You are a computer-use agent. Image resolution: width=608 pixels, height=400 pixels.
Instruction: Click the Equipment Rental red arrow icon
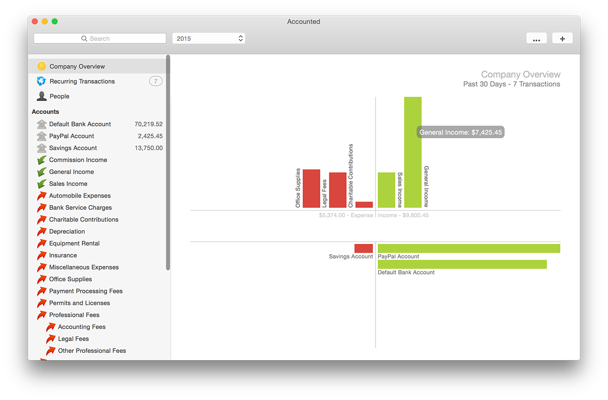click(x=42, y=243)
